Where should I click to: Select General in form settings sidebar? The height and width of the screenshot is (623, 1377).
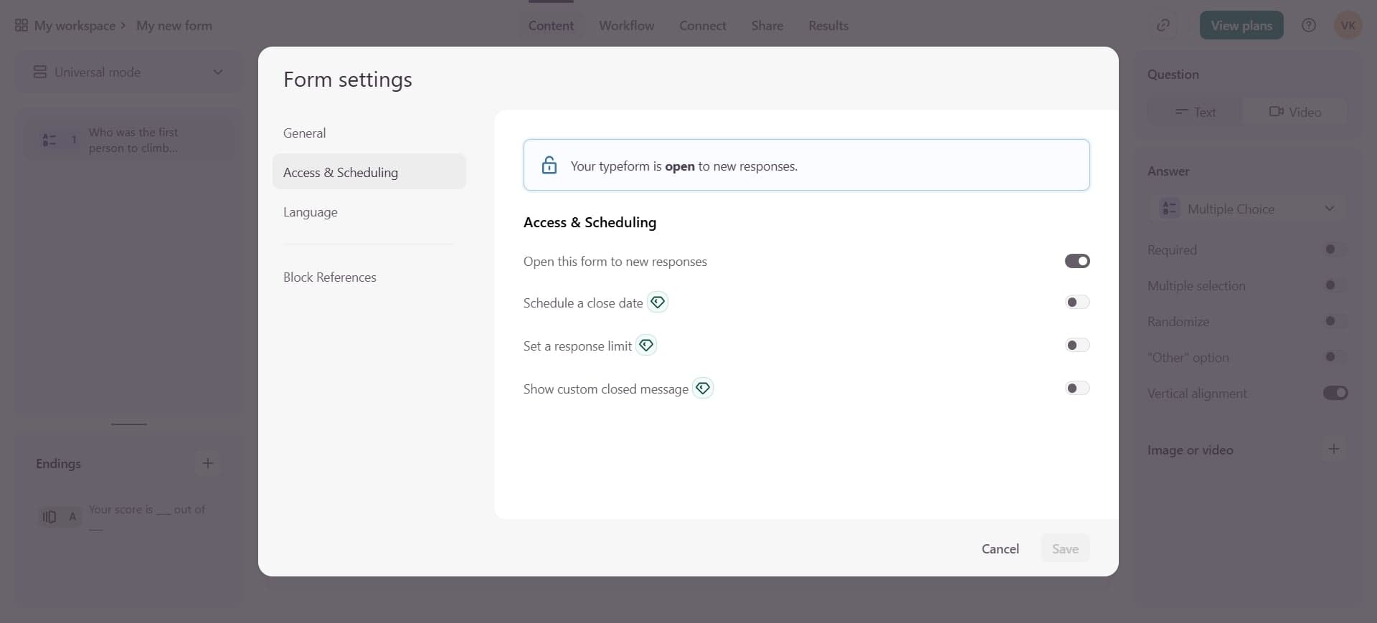[x=369, y=133]
